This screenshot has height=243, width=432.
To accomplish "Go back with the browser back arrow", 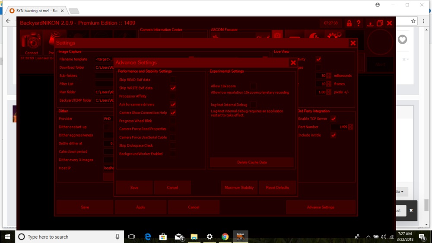I will 8,21.
